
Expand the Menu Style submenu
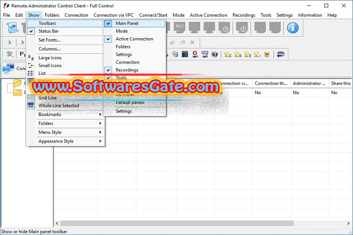65,132
